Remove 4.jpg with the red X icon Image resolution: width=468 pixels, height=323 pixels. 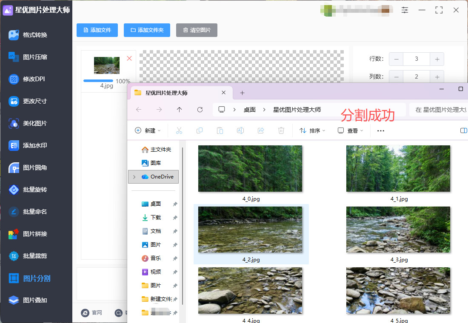(x=129, y=58)
